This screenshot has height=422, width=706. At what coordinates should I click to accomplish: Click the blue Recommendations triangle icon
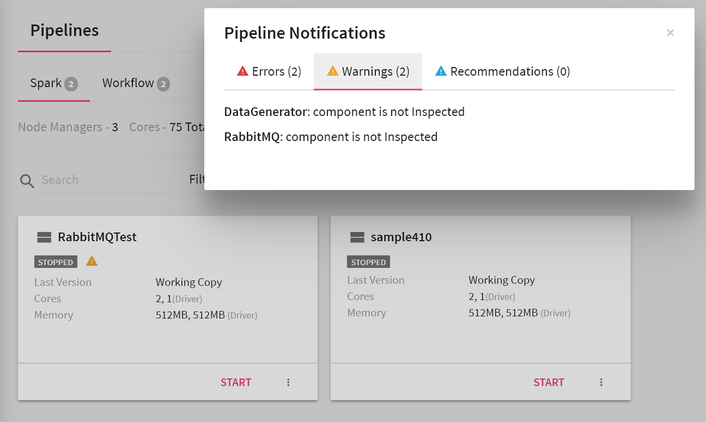441,71
